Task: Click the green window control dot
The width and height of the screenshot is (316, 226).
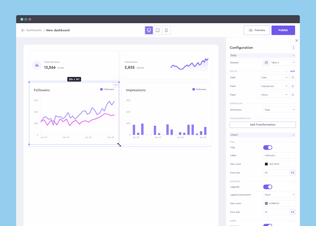Action: pyautogui.click(x=22, y=19)
